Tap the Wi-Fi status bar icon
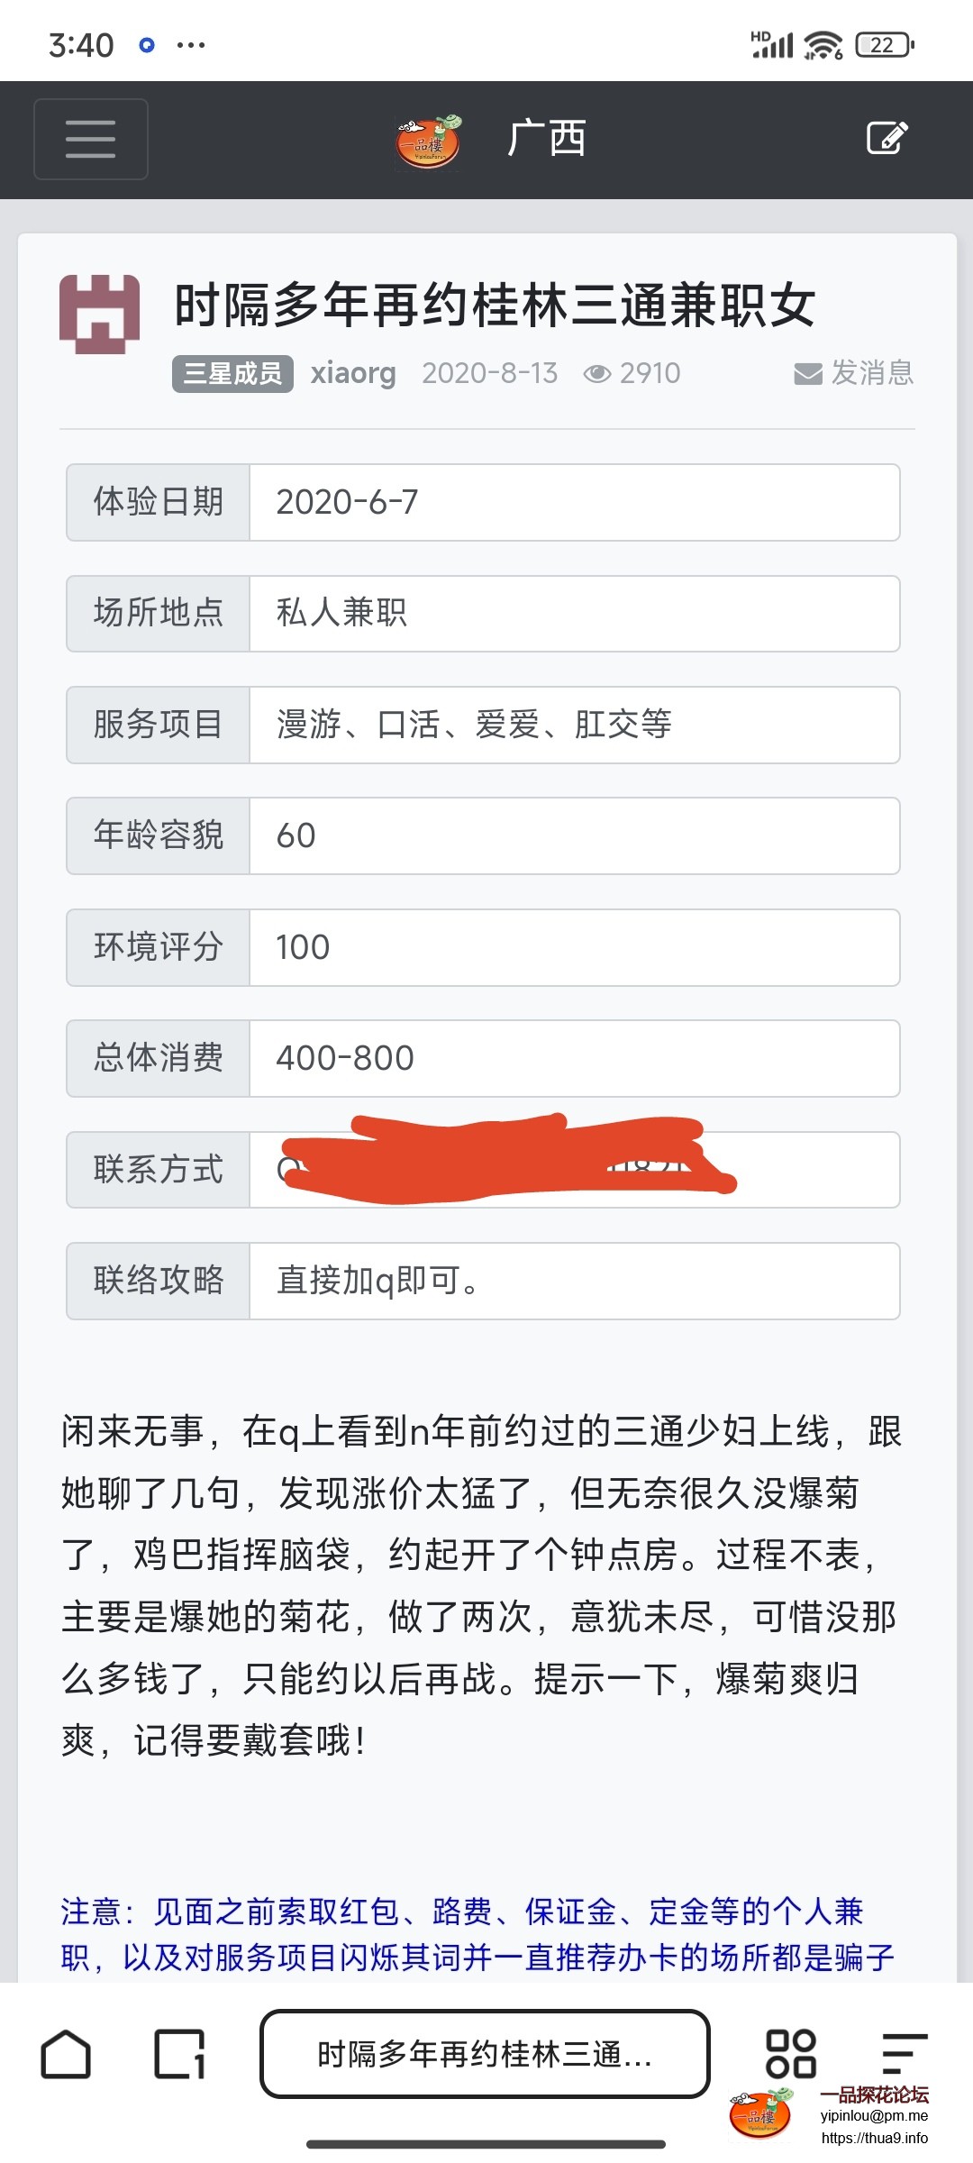 pos(823,44)
